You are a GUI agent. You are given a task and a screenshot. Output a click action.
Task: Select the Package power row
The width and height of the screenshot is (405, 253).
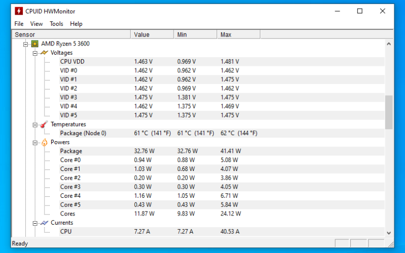(x=222, y=151)
